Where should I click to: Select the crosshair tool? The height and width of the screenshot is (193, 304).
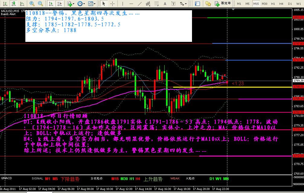click(x=112, y=4)
